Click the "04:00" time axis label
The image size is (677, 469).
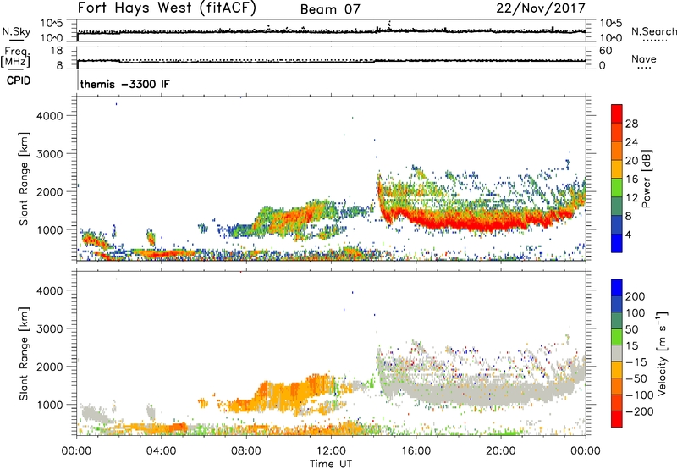[x=161, y=451]
